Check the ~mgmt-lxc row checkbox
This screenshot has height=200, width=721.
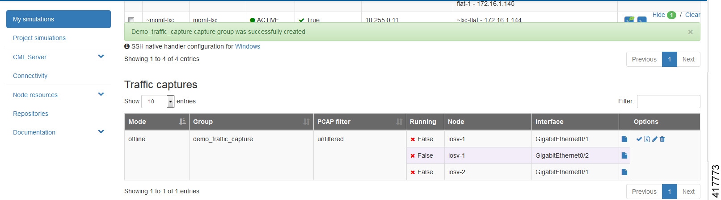[x=131, y=20]
